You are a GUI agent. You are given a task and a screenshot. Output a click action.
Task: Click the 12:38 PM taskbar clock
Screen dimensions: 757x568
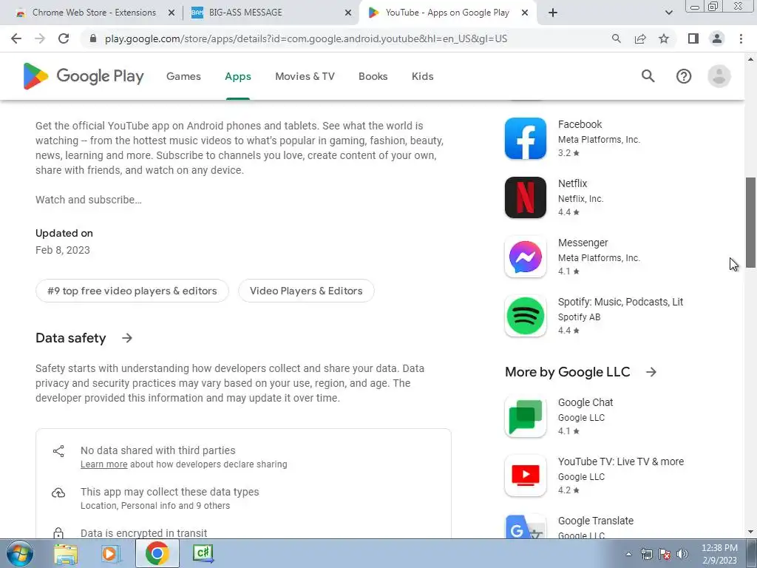719,548
